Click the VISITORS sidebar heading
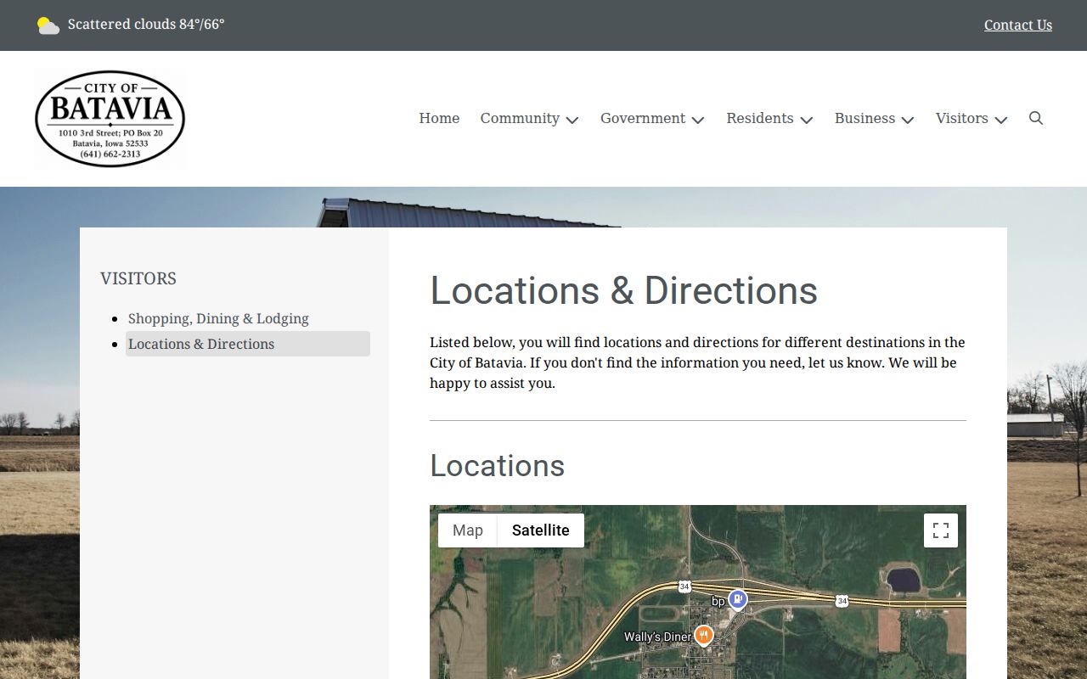This screenshot has width=1087, height=679. [138, 278]
